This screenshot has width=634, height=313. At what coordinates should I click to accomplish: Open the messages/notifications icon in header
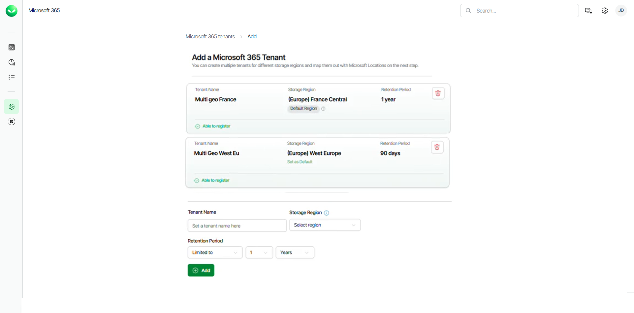click(588, 11)
